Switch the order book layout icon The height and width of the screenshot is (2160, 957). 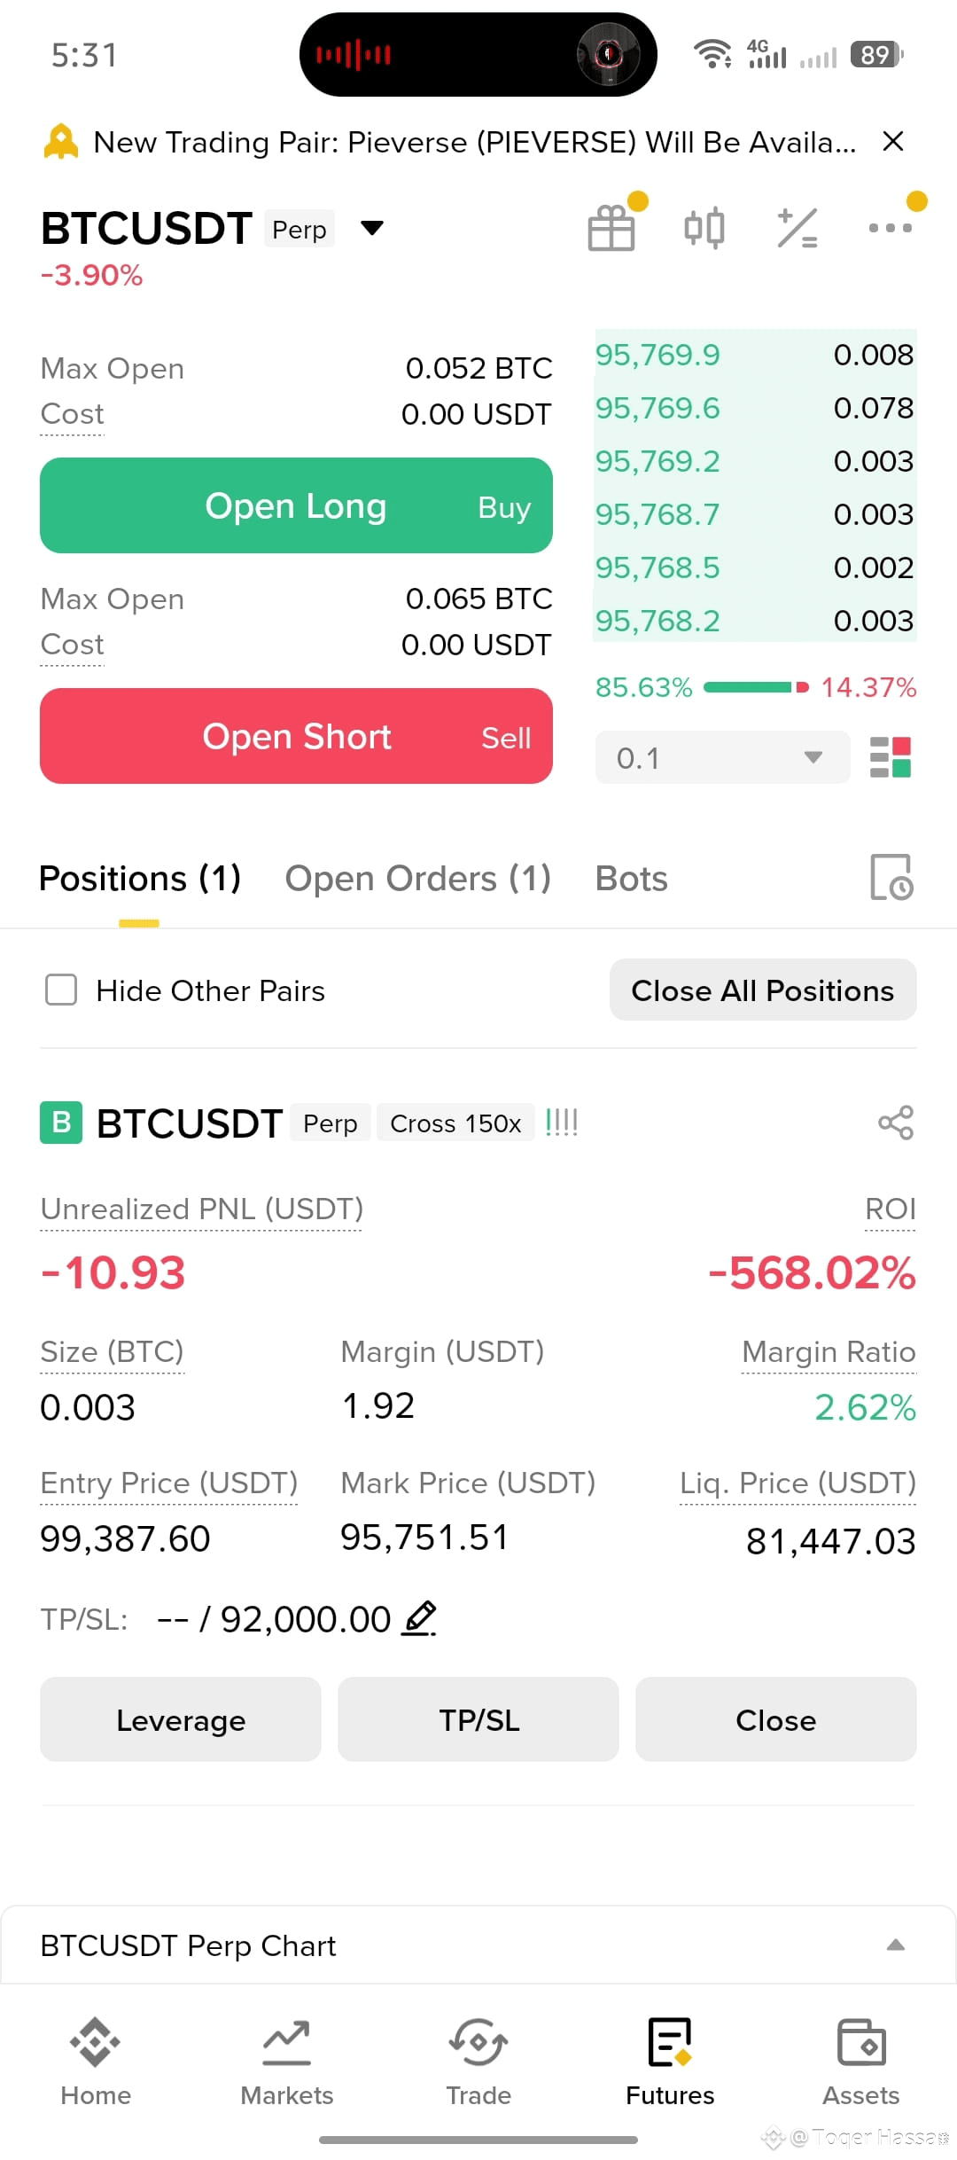pos(891,757)
